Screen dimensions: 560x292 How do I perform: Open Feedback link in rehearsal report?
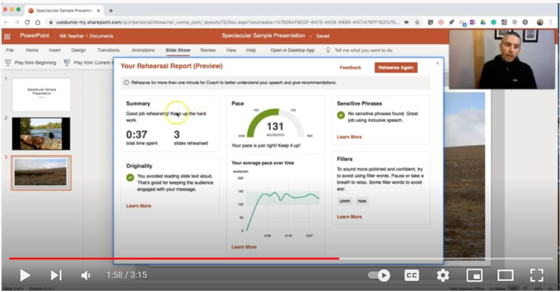tap(350, 68)
